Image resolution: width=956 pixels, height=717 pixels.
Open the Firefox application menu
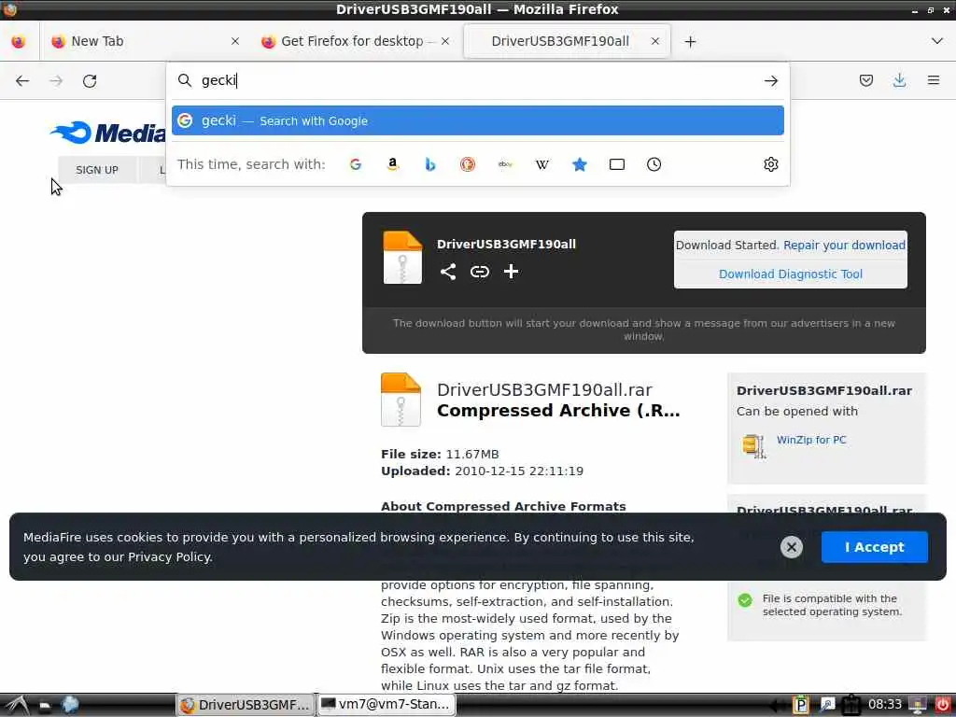tap(933, 80)
